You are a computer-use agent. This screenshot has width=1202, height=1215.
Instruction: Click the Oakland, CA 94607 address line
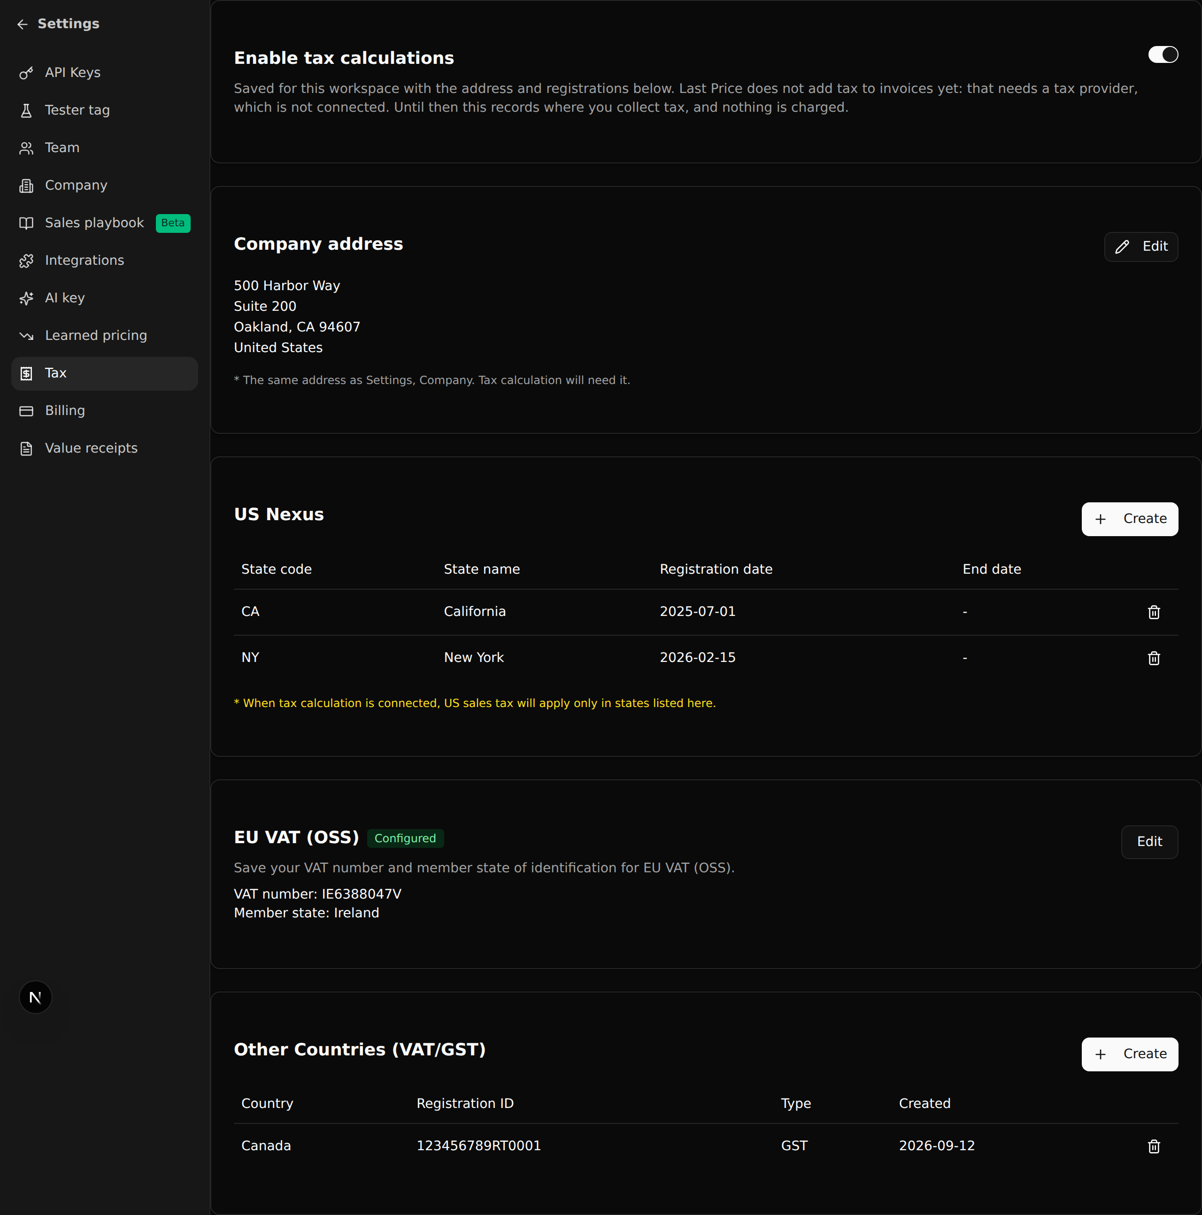coord(297,327)
